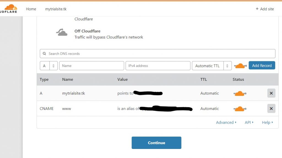Viewport: 282px width, 158px height.
Task: Click the Name column header
Action: 68,79
